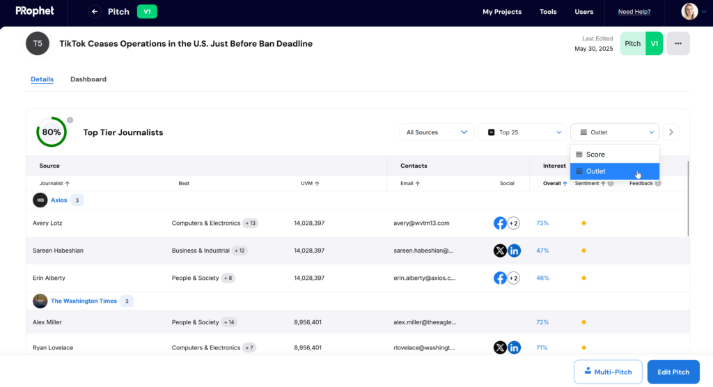
Task: Click the T5 project badge
Action: 38,44
